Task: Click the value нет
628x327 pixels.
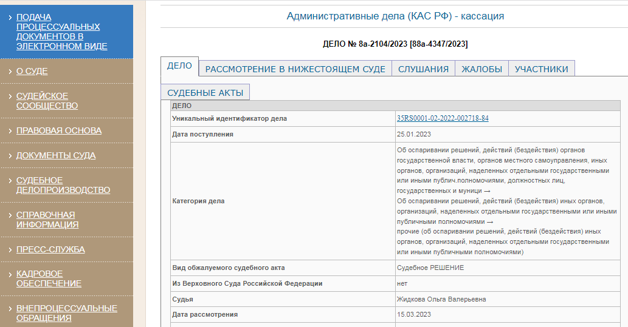Action: pos(402,283)
